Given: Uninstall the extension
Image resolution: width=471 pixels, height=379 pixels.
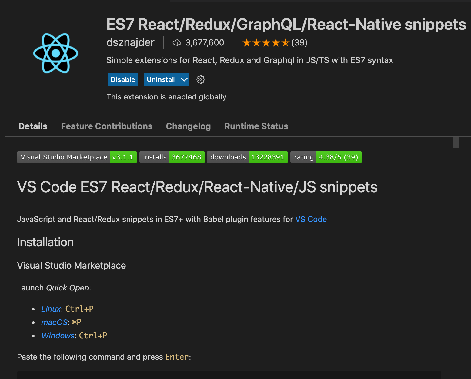Looking at the screenshot, I should coord(161,79).
